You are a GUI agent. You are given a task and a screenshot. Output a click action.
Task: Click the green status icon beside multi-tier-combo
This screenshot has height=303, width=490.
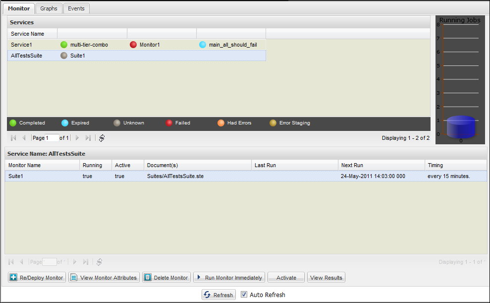63,45
